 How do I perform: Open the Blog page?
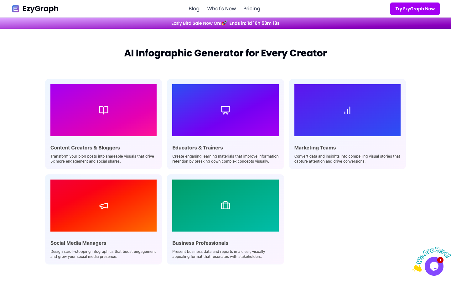194,9
